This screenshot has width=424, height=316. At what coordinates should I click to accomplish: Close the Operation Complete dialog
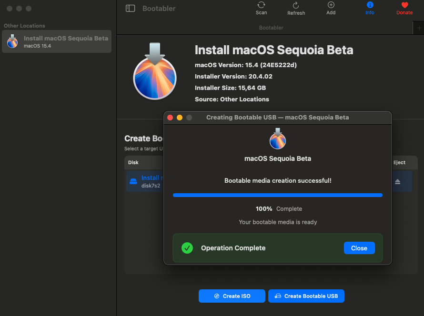[359, 248]
